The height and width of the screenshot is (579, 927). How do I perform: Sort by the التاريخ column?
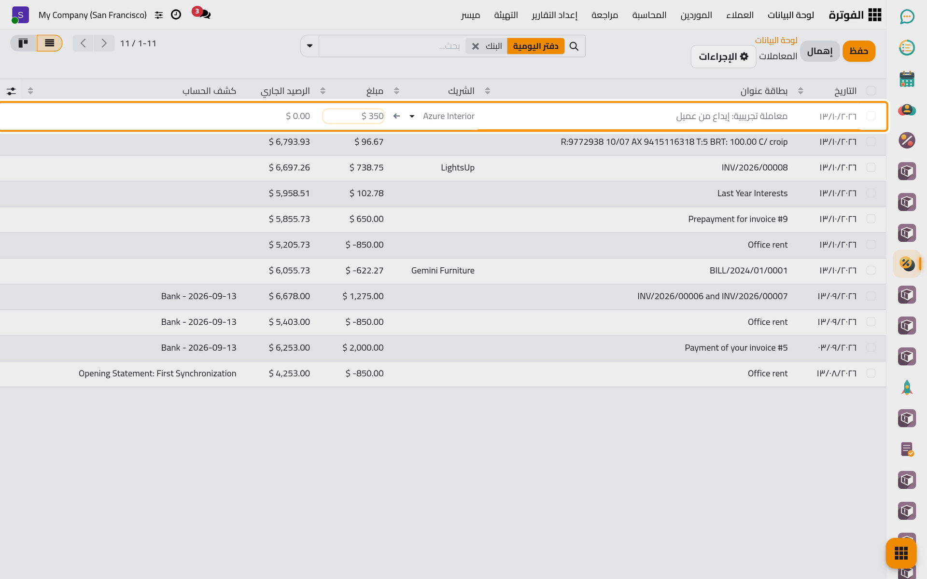tap(845, 91)
